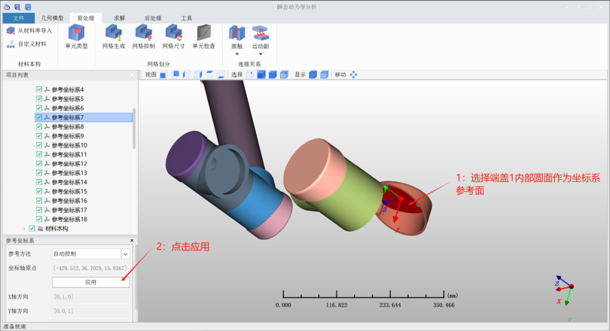Click the 运动副 kinematic joint icon
Viewport: 610px width, 331px height.
(x=260, y=33)
